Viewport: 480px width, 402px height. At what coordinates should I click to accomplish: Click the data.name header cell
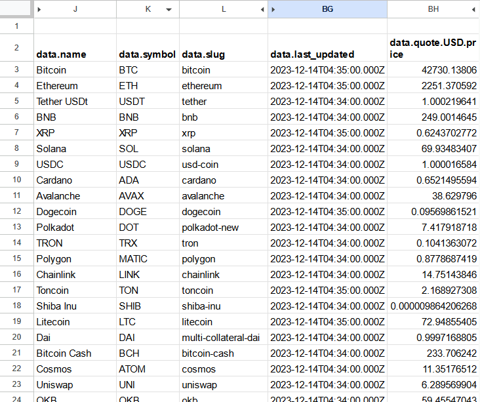tap(75, 48)
